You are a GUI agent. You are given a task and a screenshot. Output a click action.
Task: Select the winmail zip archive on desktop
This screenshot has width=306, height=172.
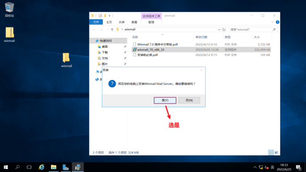(x=9, y=34)
